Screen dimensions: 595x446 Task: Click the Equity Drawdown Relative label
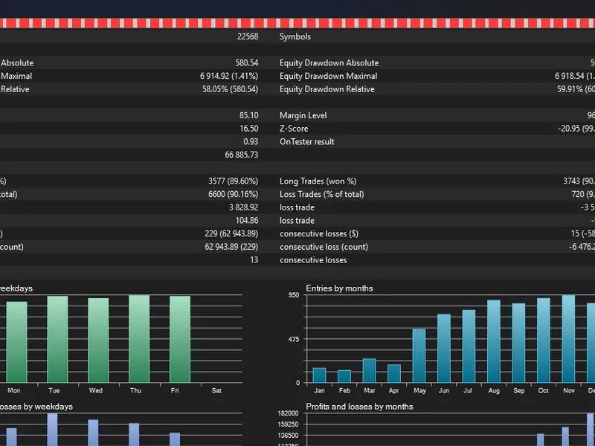point(327,89)
